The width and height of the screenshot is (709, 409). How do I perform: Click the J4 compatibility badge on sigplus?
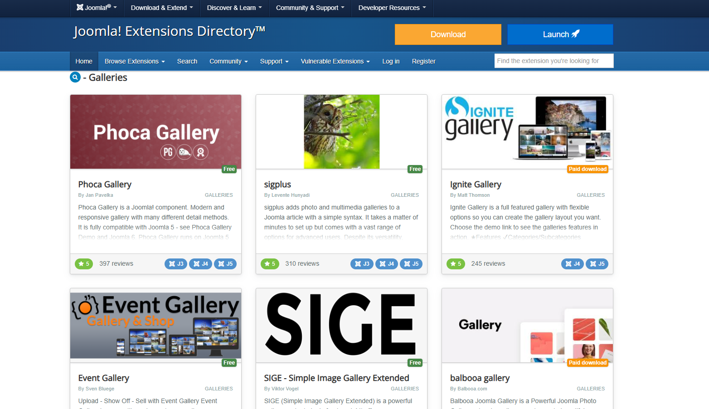click(x=386, y=264)
